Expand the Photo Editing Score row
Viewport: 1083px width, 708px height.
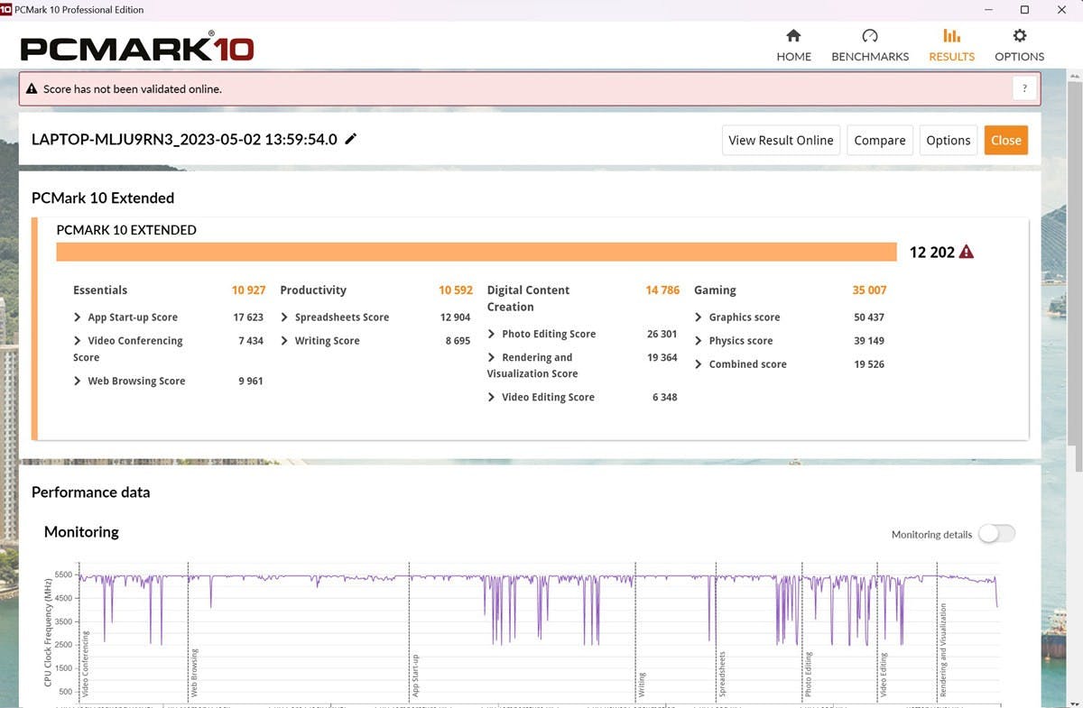pos(492,334)
